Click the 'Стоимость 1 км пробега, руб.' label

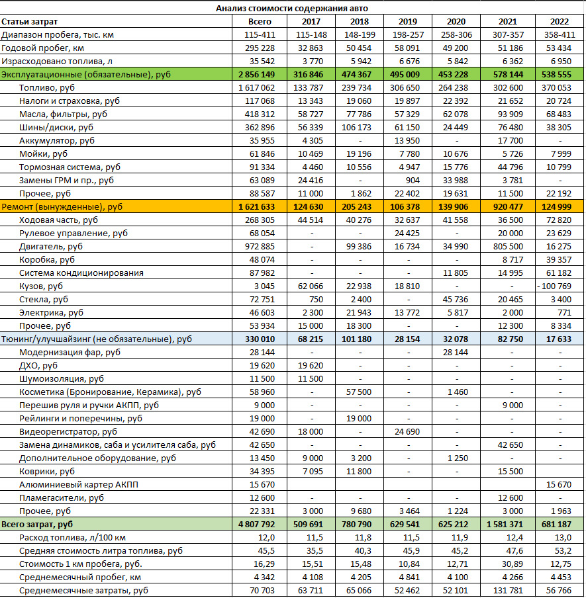(x=81, y=564)
